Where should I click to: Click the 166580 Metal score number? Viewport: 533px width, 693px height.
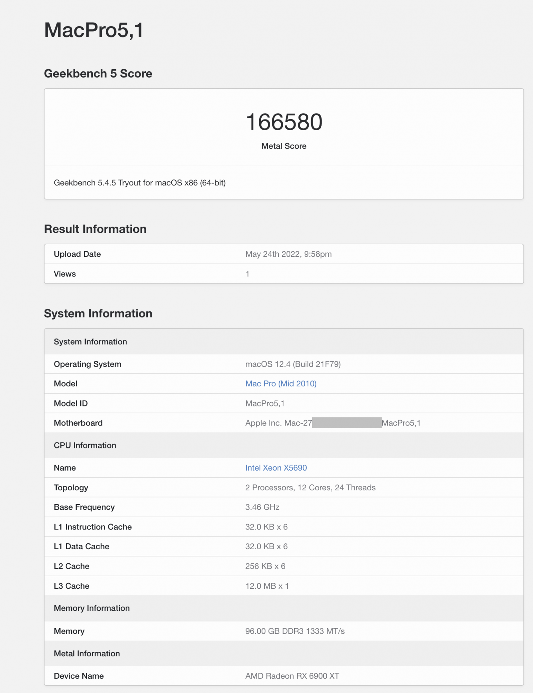(284, 122)
